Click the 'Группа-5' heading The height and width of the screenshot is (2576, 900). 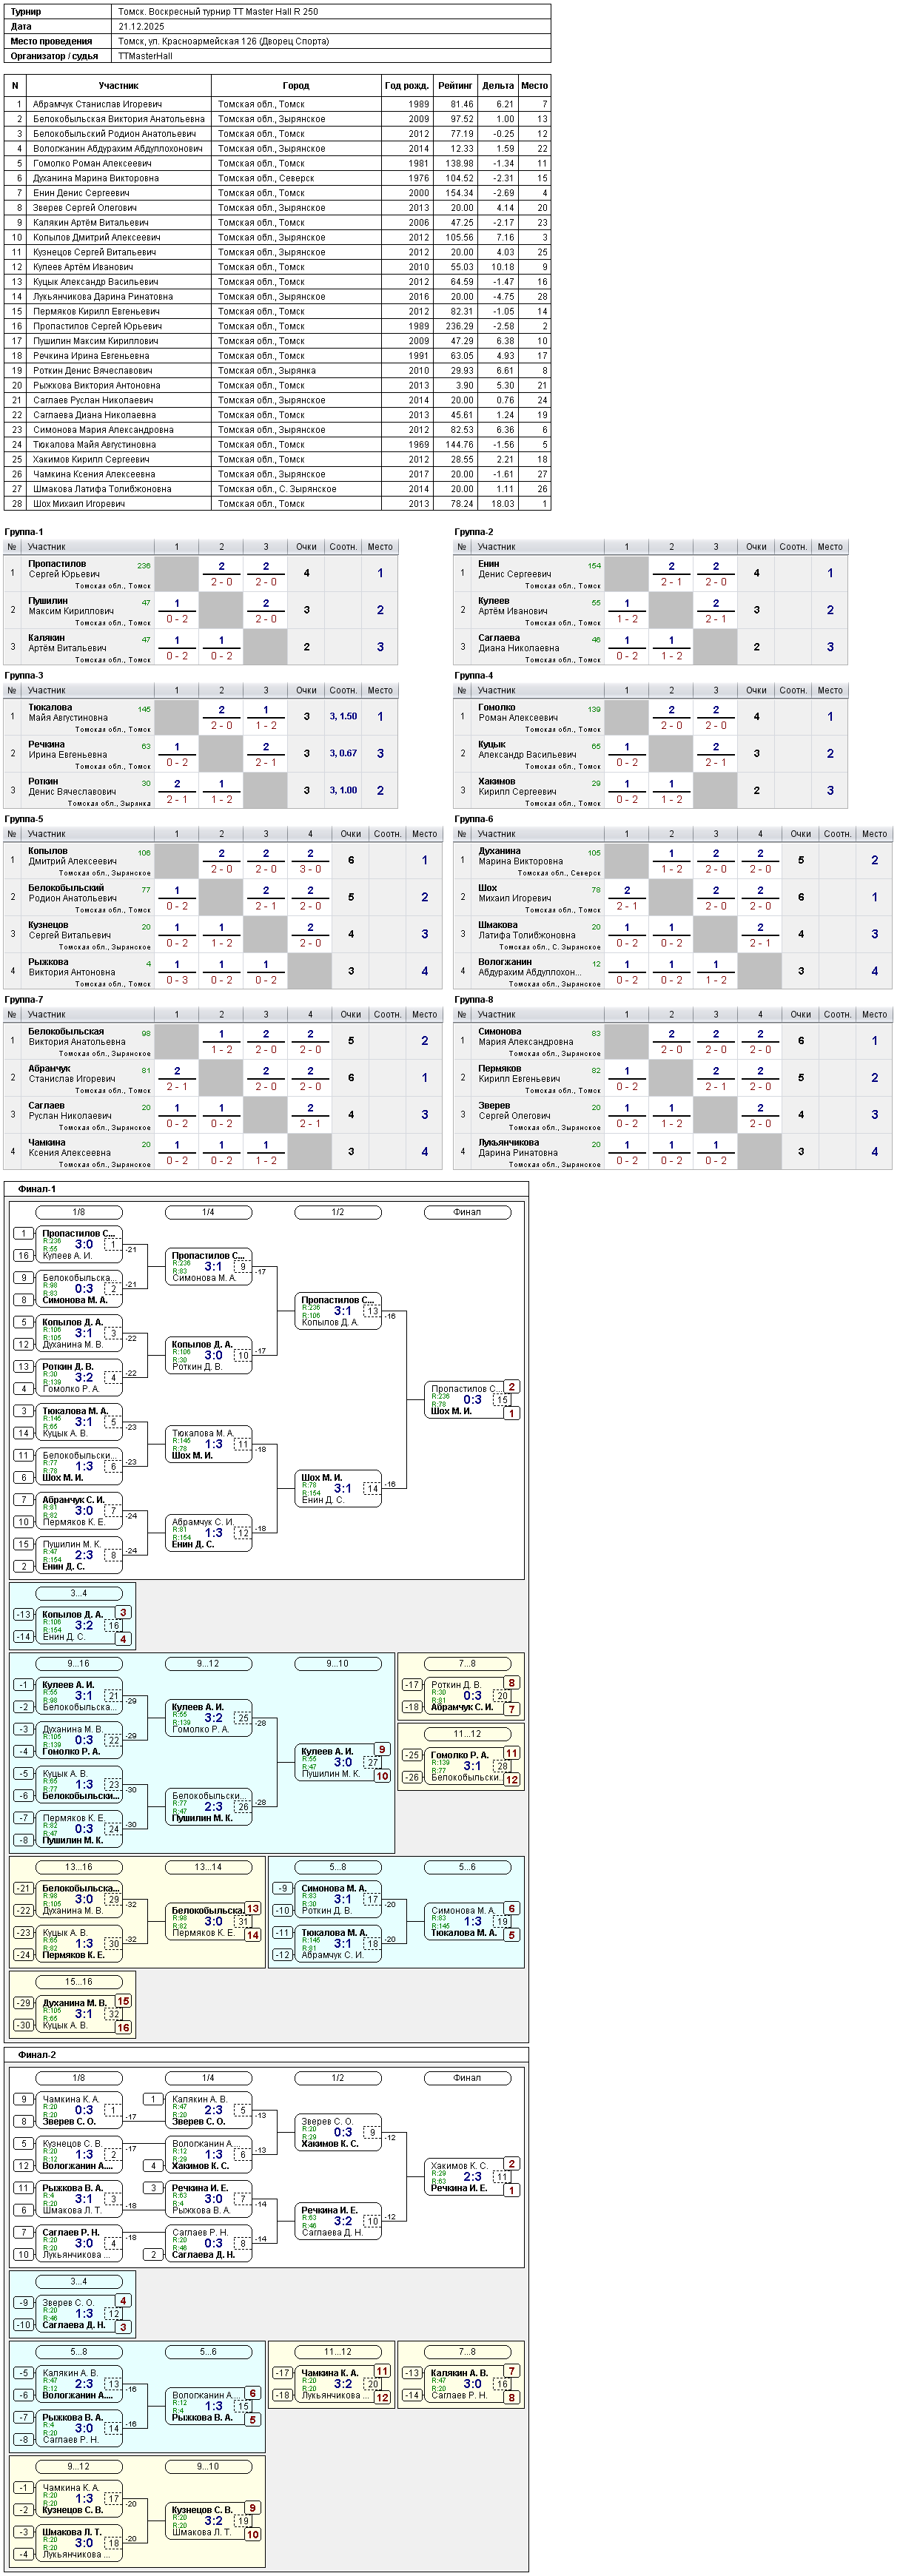tap(24, 819)
